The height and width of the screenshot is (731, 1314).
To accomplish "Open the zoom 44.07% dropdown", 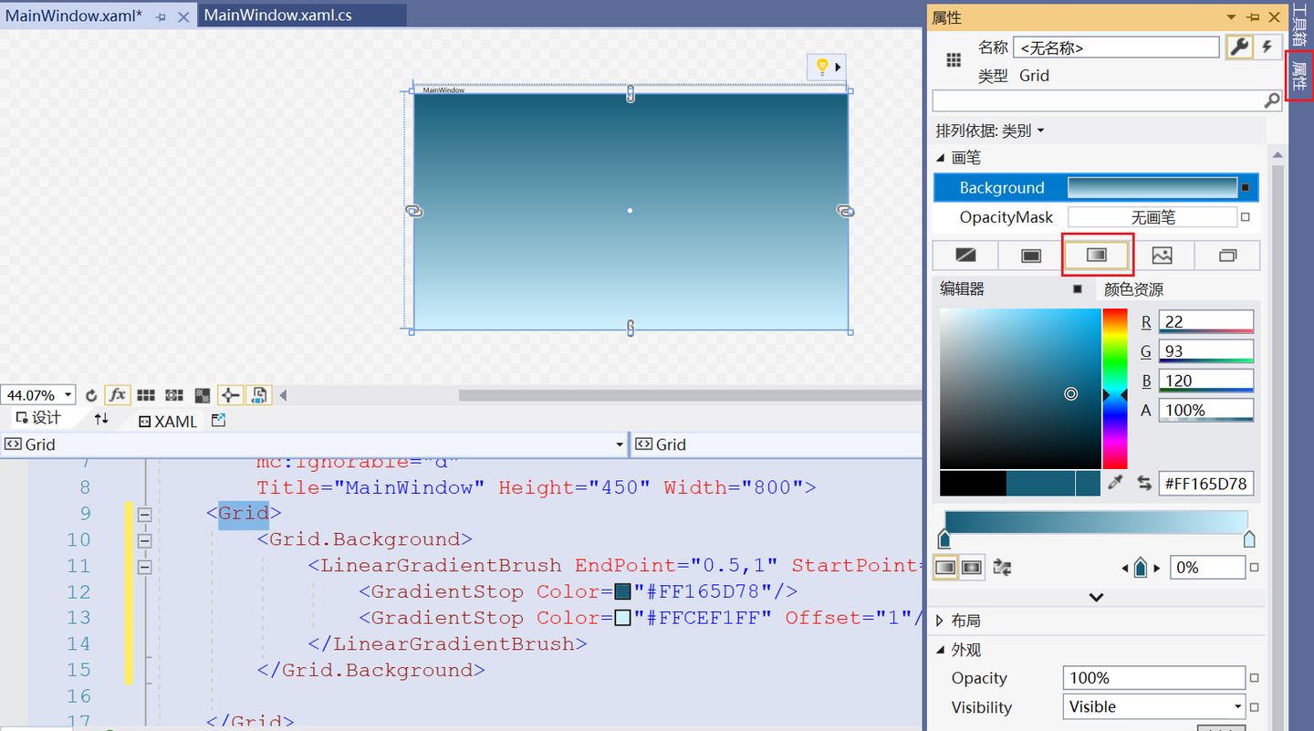I will [39, 395].
